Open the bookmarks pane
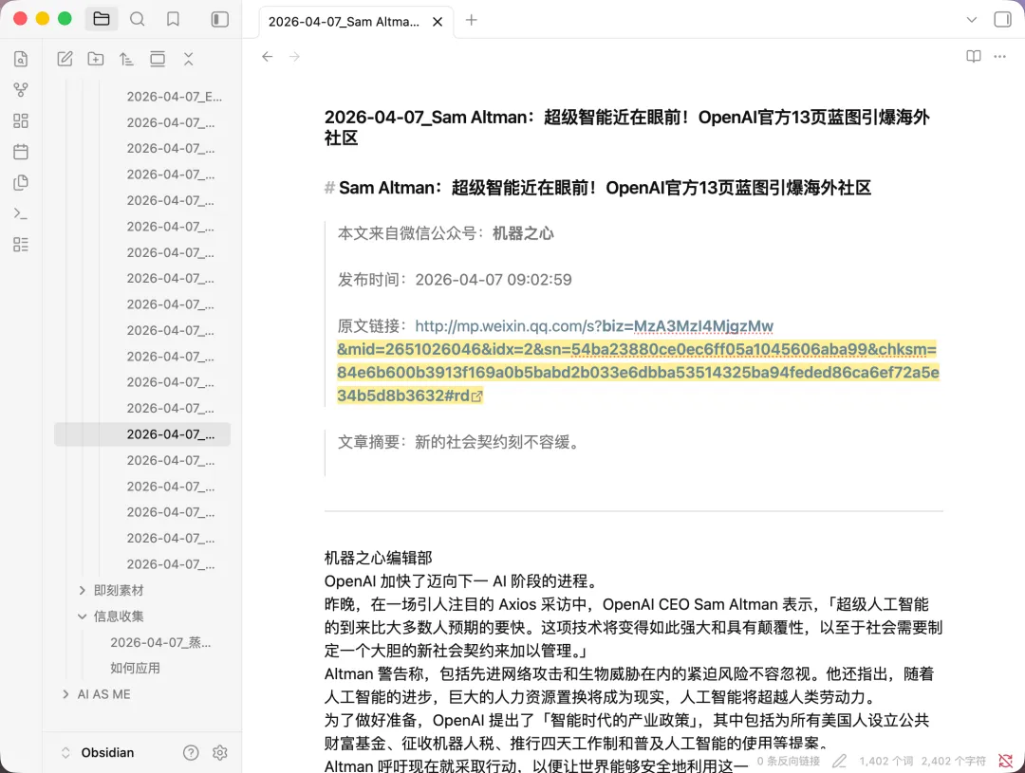 click(x=173, y=19)
